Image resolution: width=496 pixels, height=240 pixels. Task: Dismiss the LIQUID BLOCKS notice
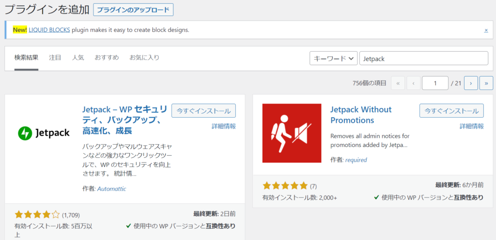486,30
